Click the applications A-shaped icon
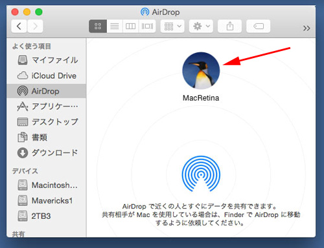This screenshot has width=324, height=248. pyautogui.click(x=23, y=107)
